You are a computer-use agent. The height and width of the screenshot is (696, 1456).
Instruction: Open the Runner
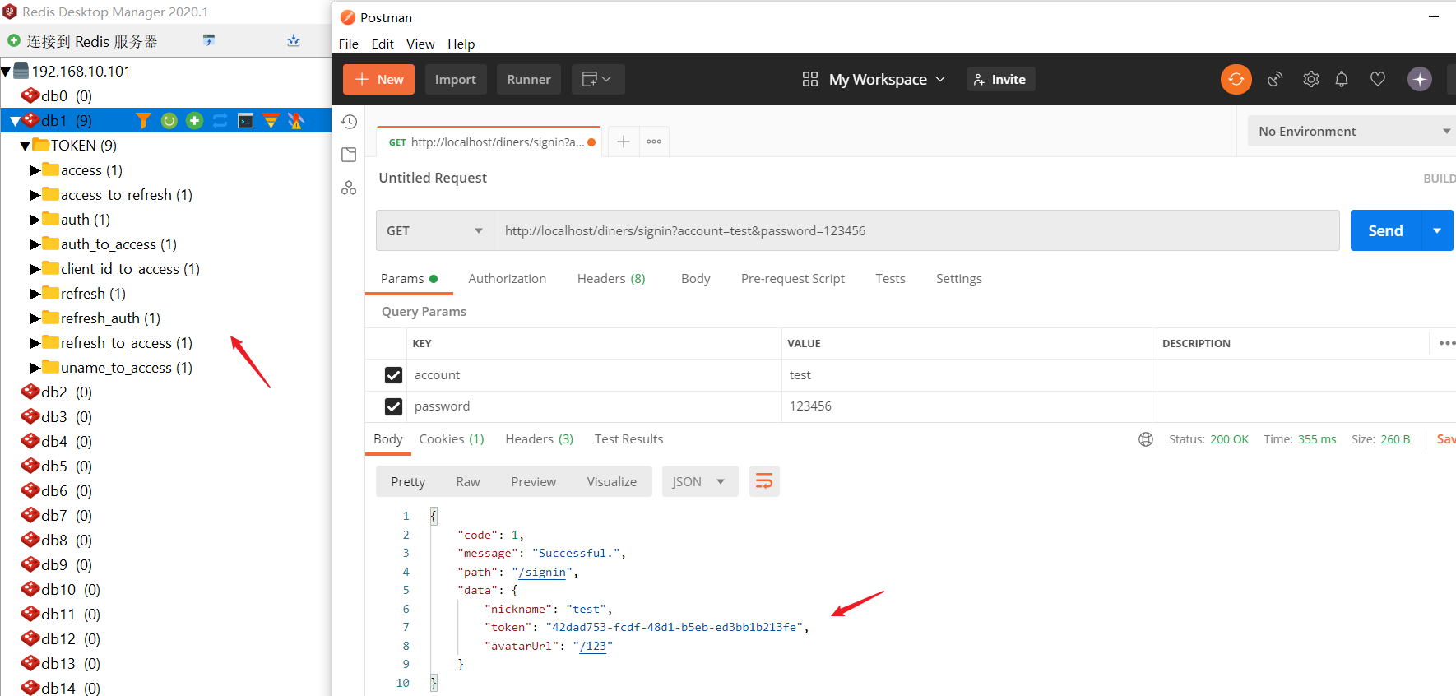[x=529, y=79]
